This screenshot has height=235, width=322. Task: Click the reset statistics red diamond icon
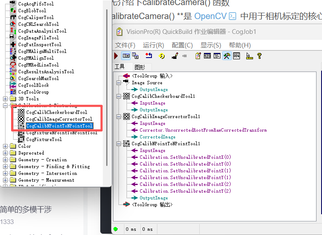pyautogui.click(x=149, y=55)
